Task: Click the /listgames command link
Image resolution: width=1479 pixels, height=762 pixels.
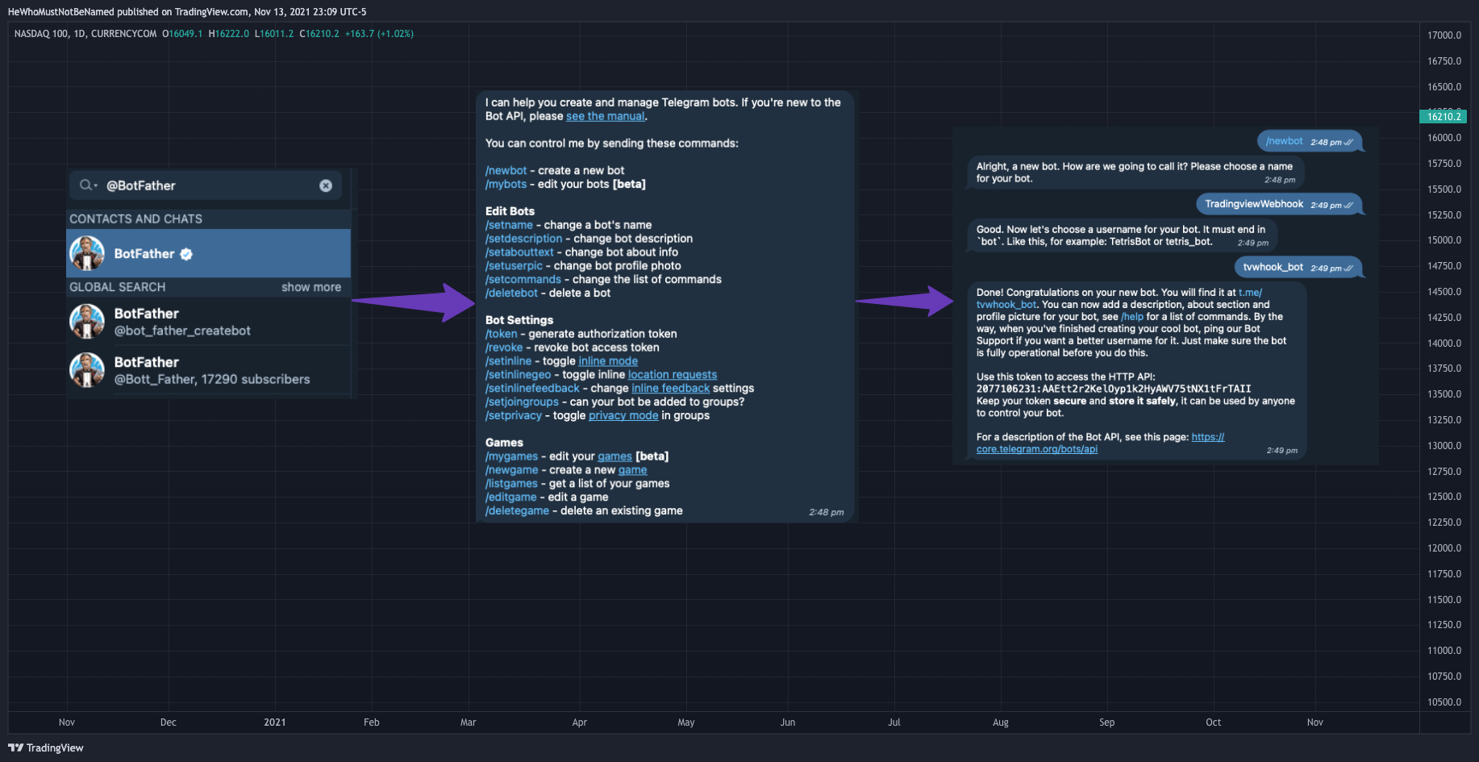Action: (511, 484)
